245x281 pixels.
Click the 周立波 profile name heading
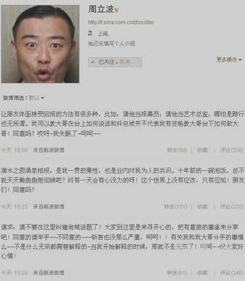tap(101, 9)
